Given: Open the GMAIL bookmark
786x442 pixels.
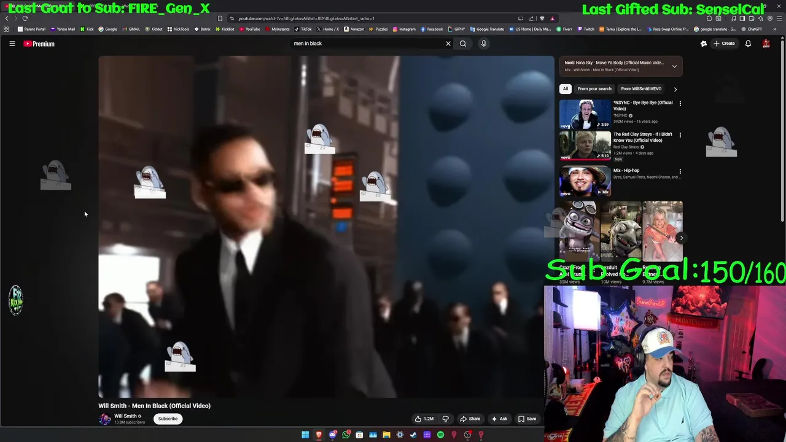Looking at the screenshot, I should click(131, 29).
